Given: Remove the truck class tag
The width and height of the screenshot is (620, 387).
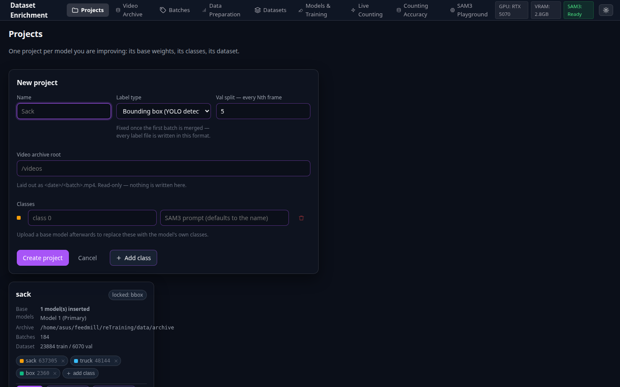Looking at the screenshot, I should [x=116, y=361].
